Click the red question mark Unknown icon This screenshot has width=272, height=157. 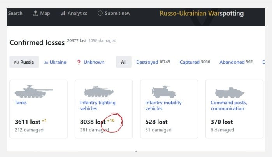79,62
